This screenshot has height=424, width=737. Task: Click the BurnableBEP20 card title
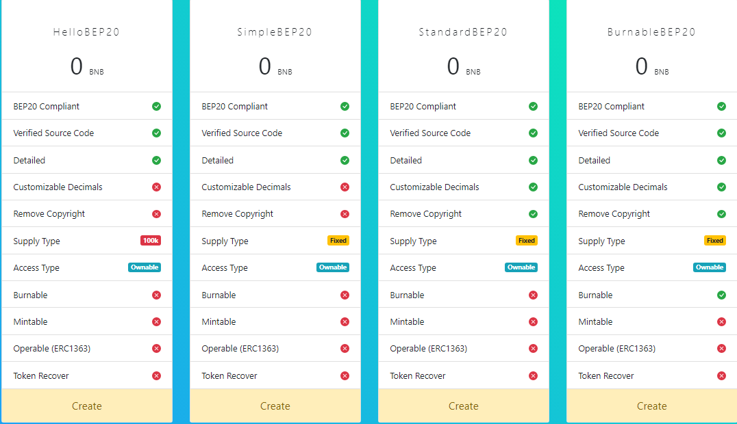click(x=651, y=32)
